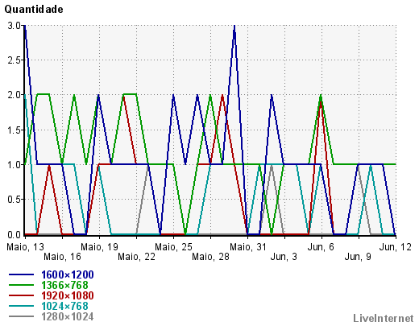Click the Maio, 22 date label
The image size is (419, 326).
point(136,257)
